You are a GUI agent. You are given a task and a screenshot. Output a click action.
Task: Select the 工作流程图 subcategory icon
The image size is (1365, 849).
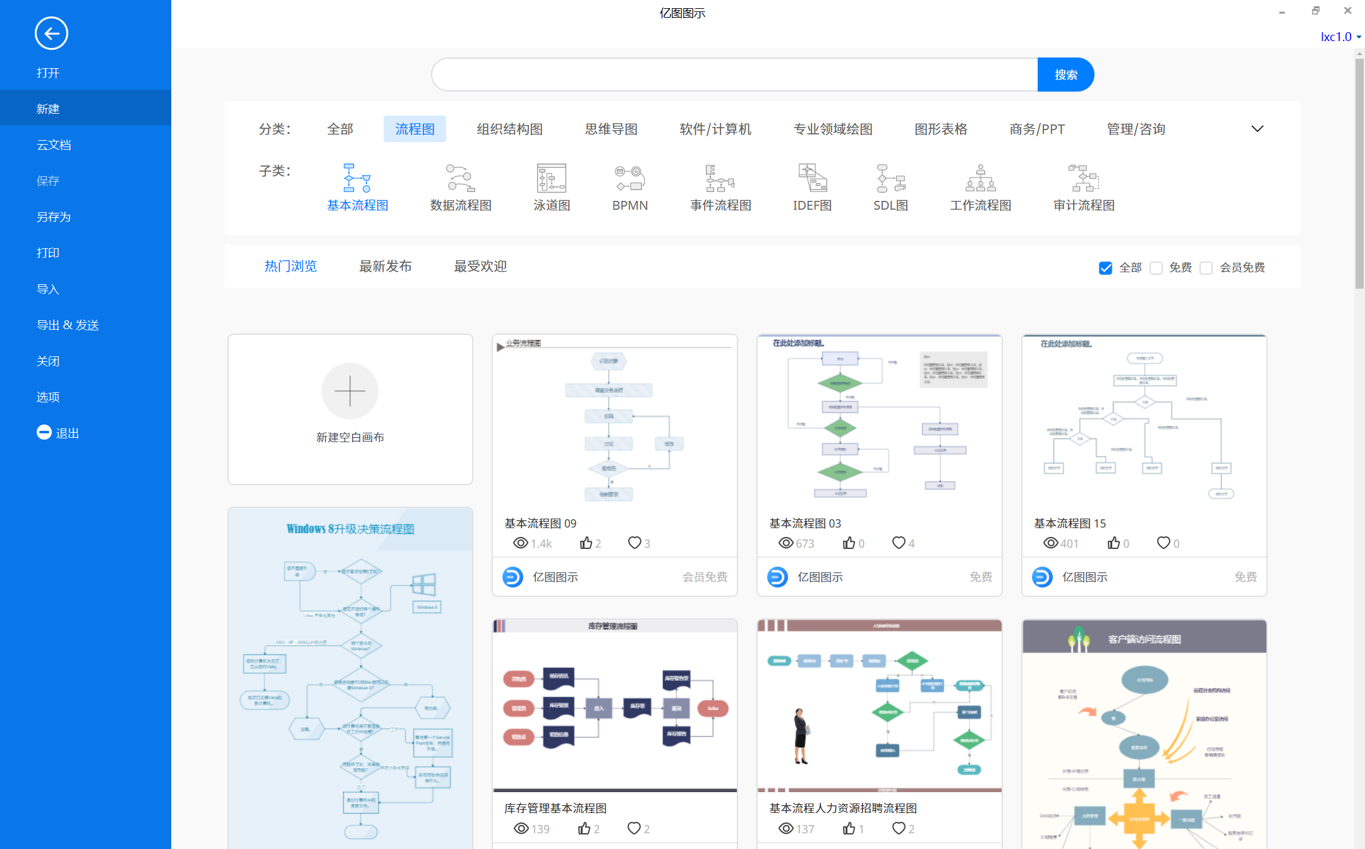[981, 178]
